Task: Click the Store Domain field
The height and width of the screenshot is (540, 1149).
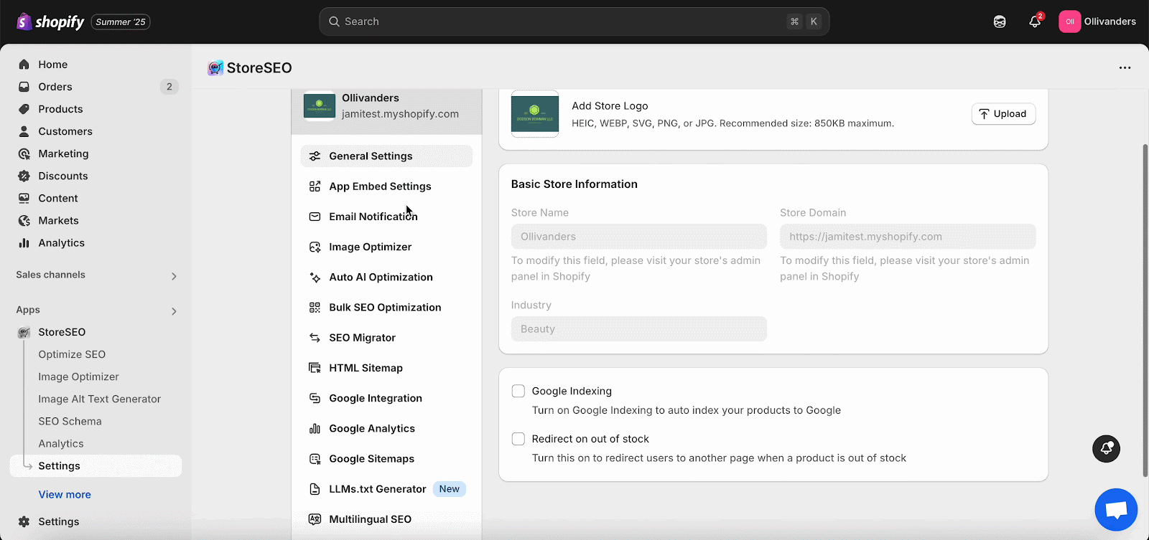Action: coord(908,237)
